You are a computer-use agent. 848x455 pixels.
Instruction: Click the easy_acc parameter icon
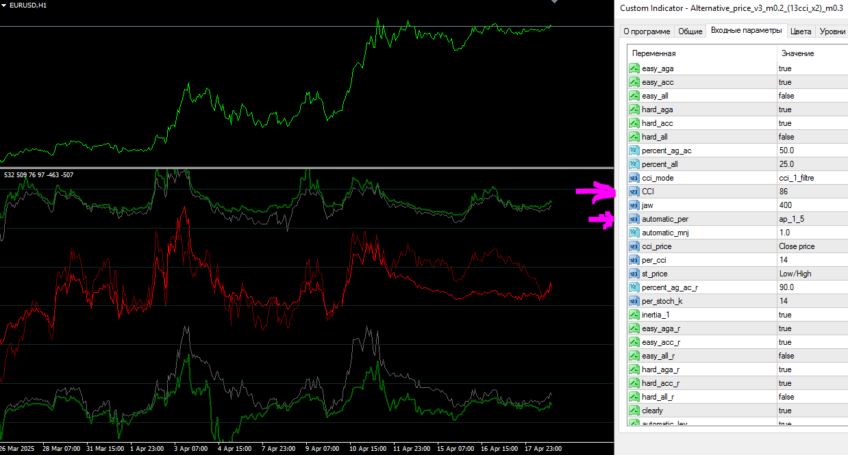(634, 82)
